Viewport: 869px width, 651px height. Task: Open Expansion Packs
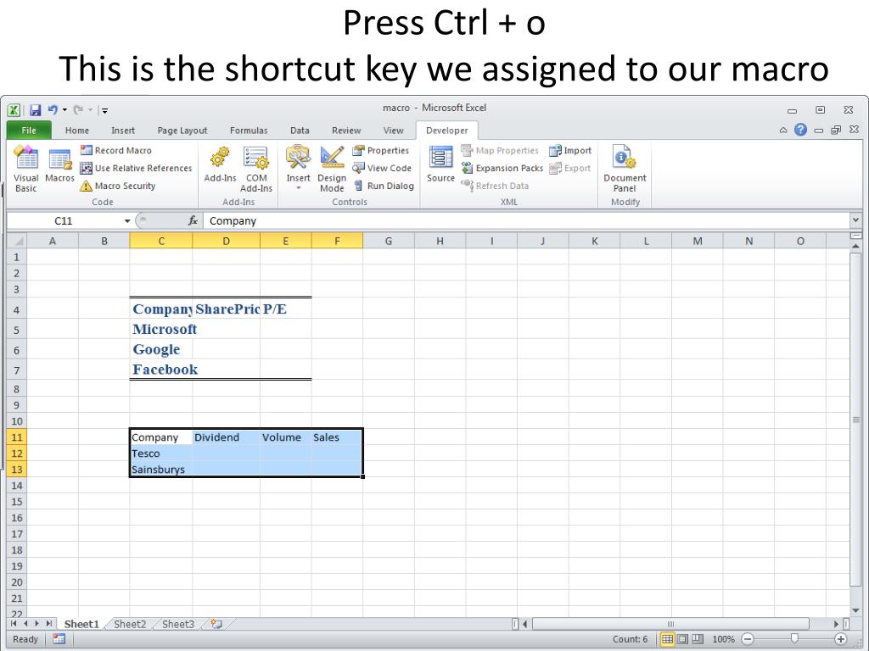click(x=502, y=168)
